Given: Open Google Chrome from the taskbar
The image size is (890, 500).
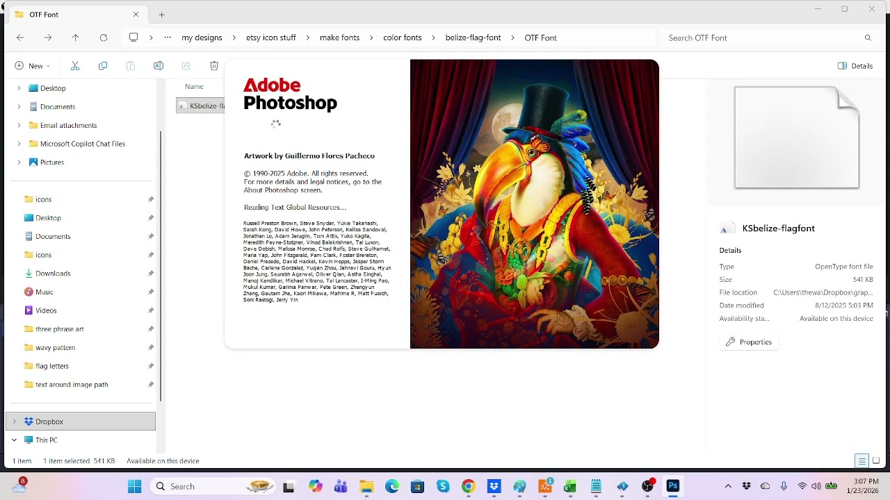Looking at the screenshot, I should point(468,486).
